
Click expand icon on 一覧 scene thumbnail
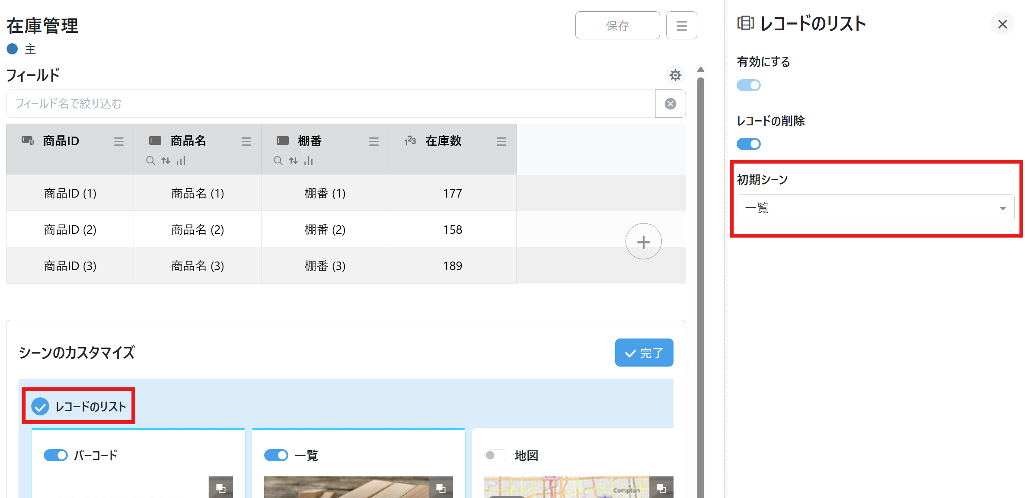point(441,488)
